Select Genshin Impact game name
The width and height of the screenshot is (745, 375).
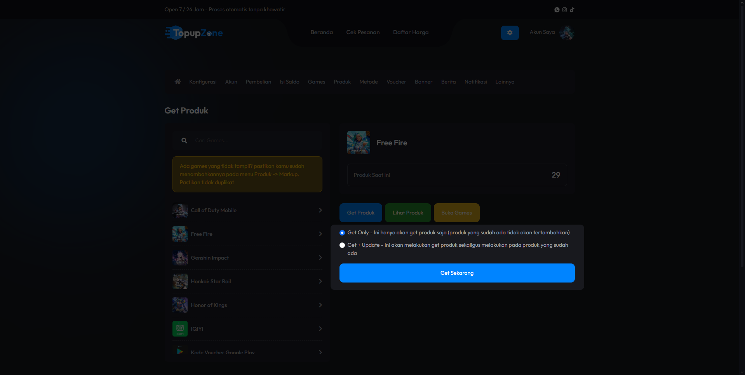pyautogui.click(x=210, y=258)
